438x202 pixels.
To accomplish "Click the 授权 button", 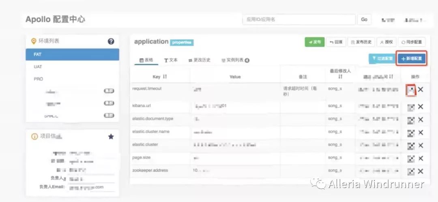I will click(386, 42).
